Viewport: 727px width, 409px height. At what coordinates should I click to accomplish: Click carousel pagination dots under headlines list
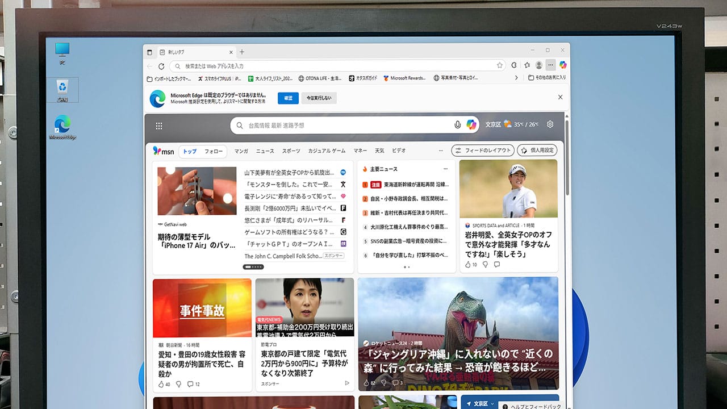253,266
